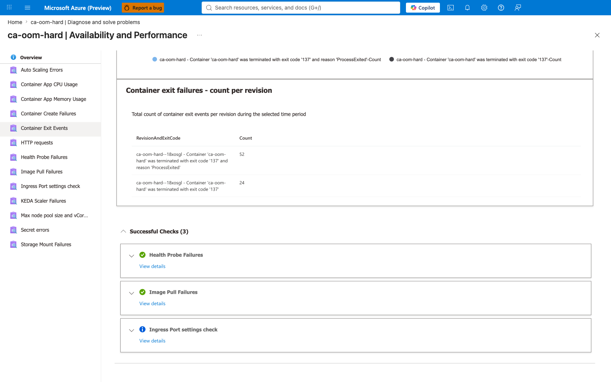Close the Availability and Performance blade
Image resolution: width=611 pixels, height=382 pixels.
click(597, 35)
